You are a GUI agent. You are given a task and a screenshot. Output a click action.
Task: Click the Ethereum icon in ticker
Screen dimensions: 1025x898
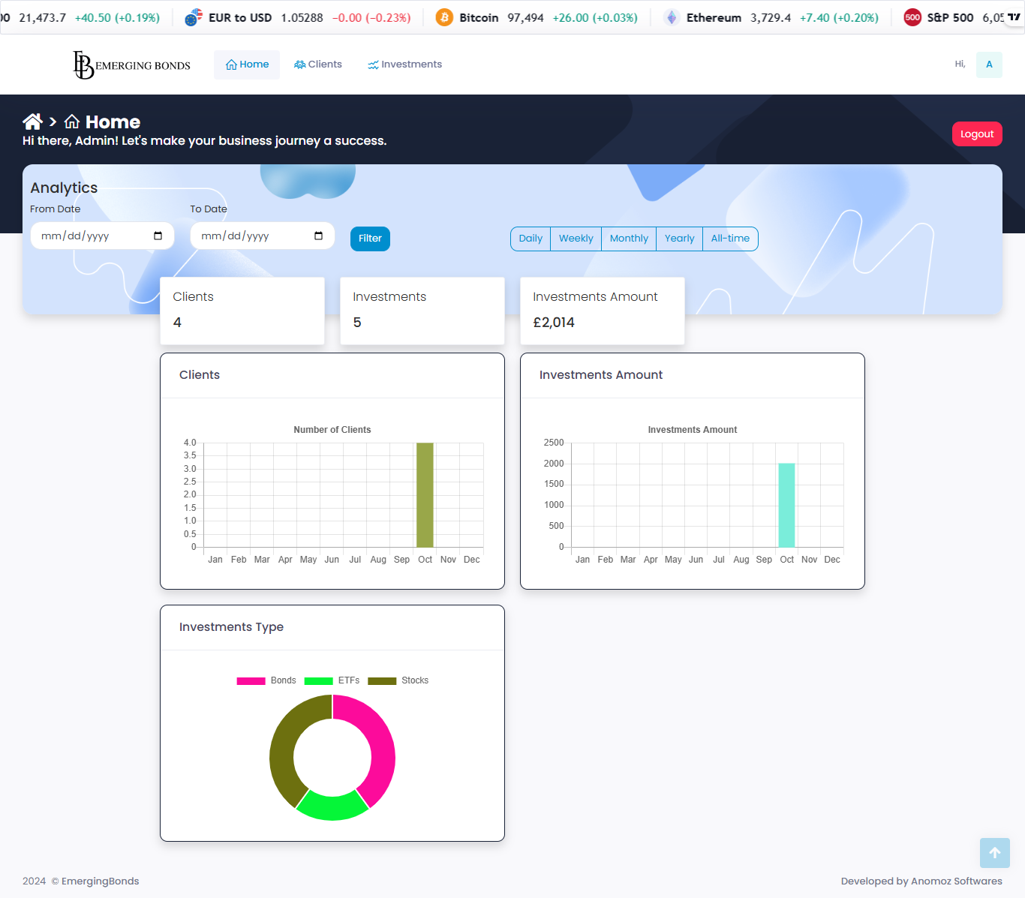(672, 17)
